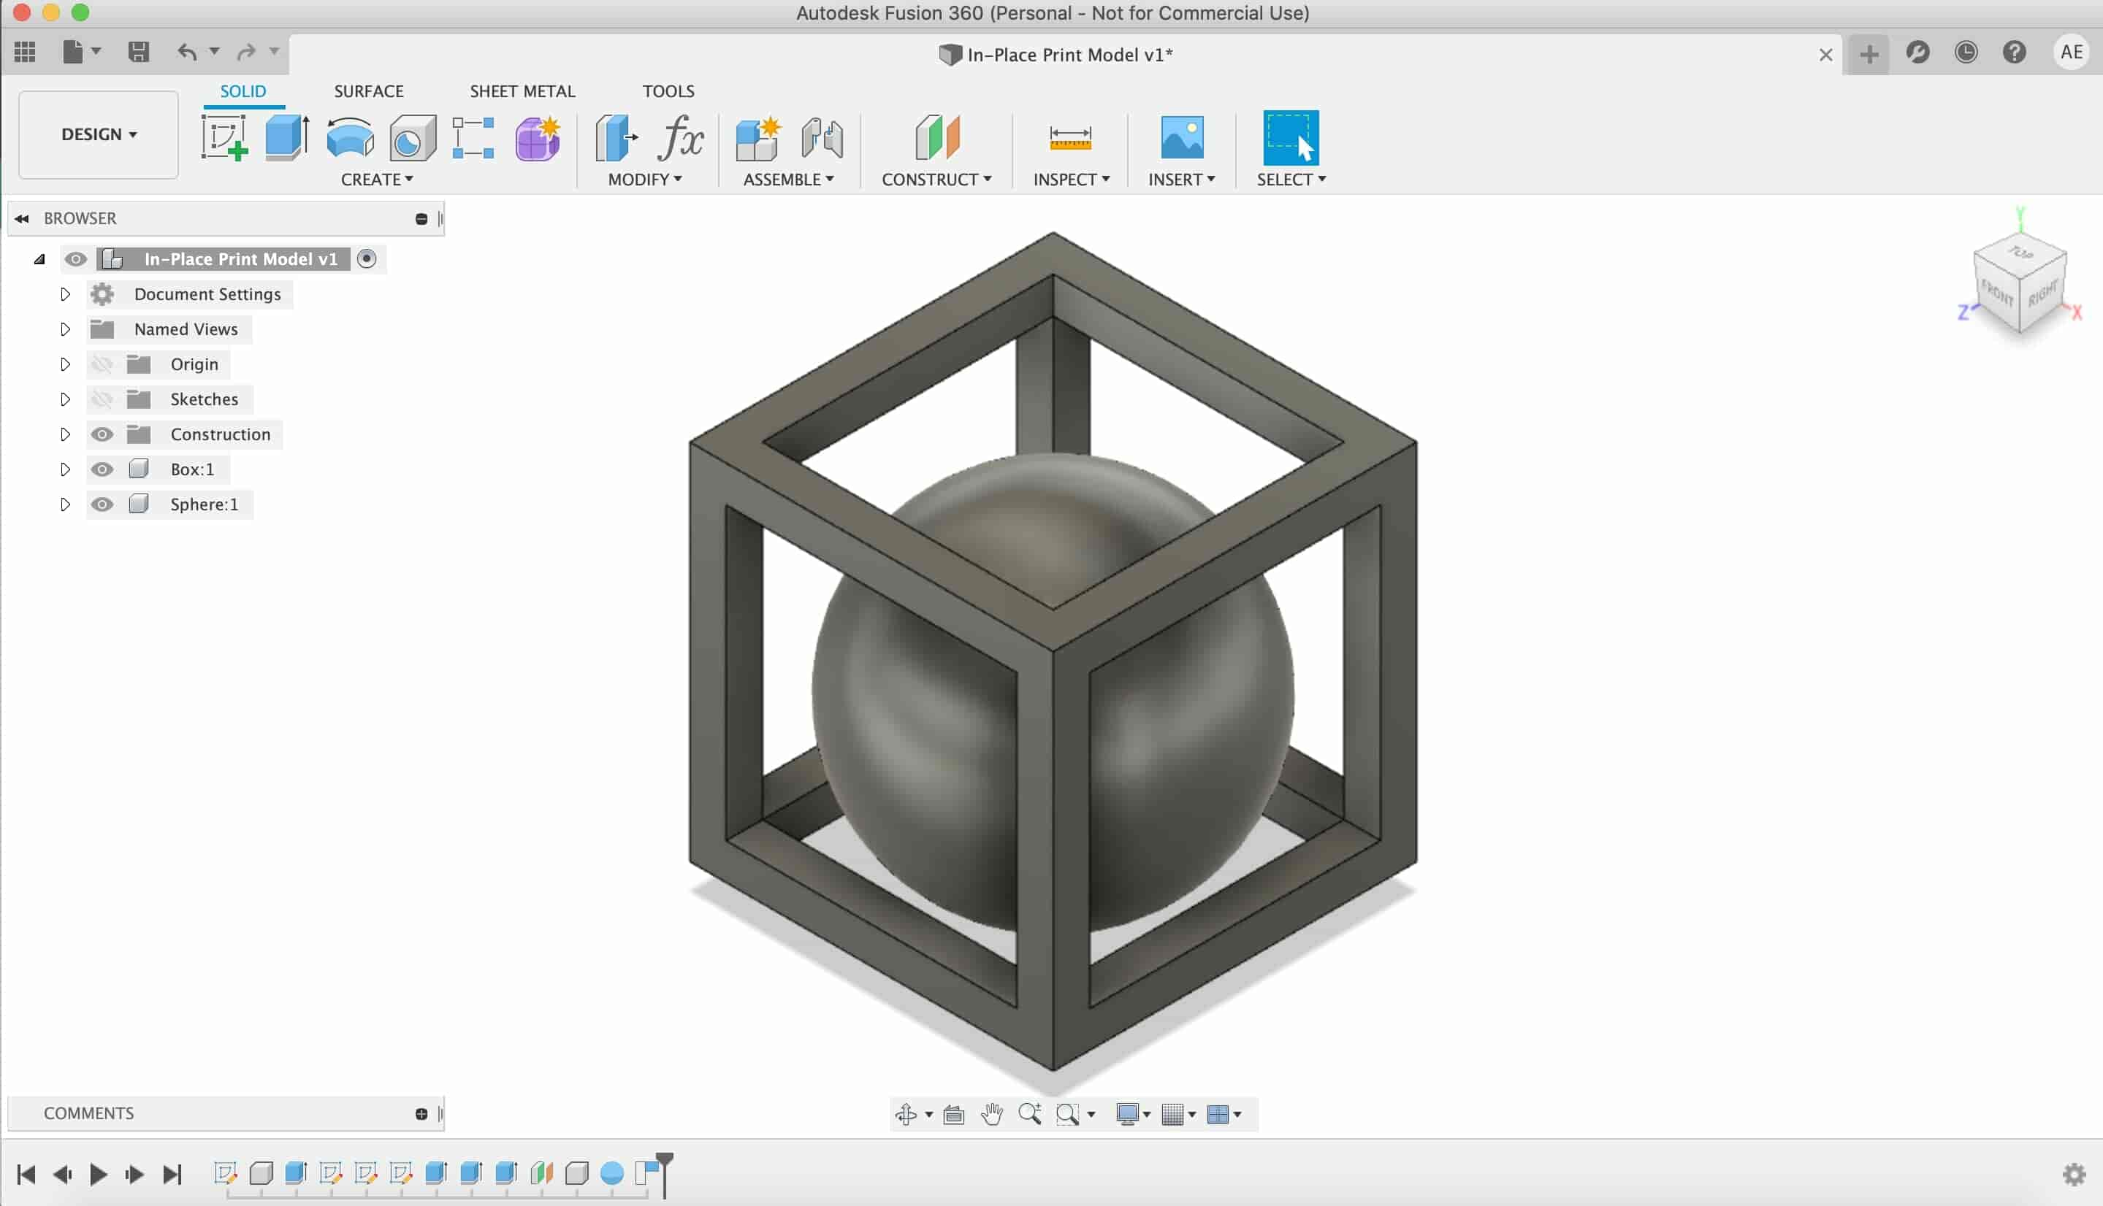Select the Extrude tool in the toolbar
Viewport: 2103px width, 1206px height.
tap(288, 137)
